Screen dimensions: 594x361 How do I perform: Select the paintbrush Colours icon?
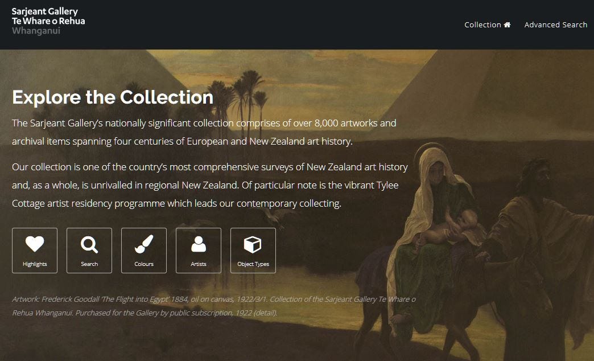point(144,244)
